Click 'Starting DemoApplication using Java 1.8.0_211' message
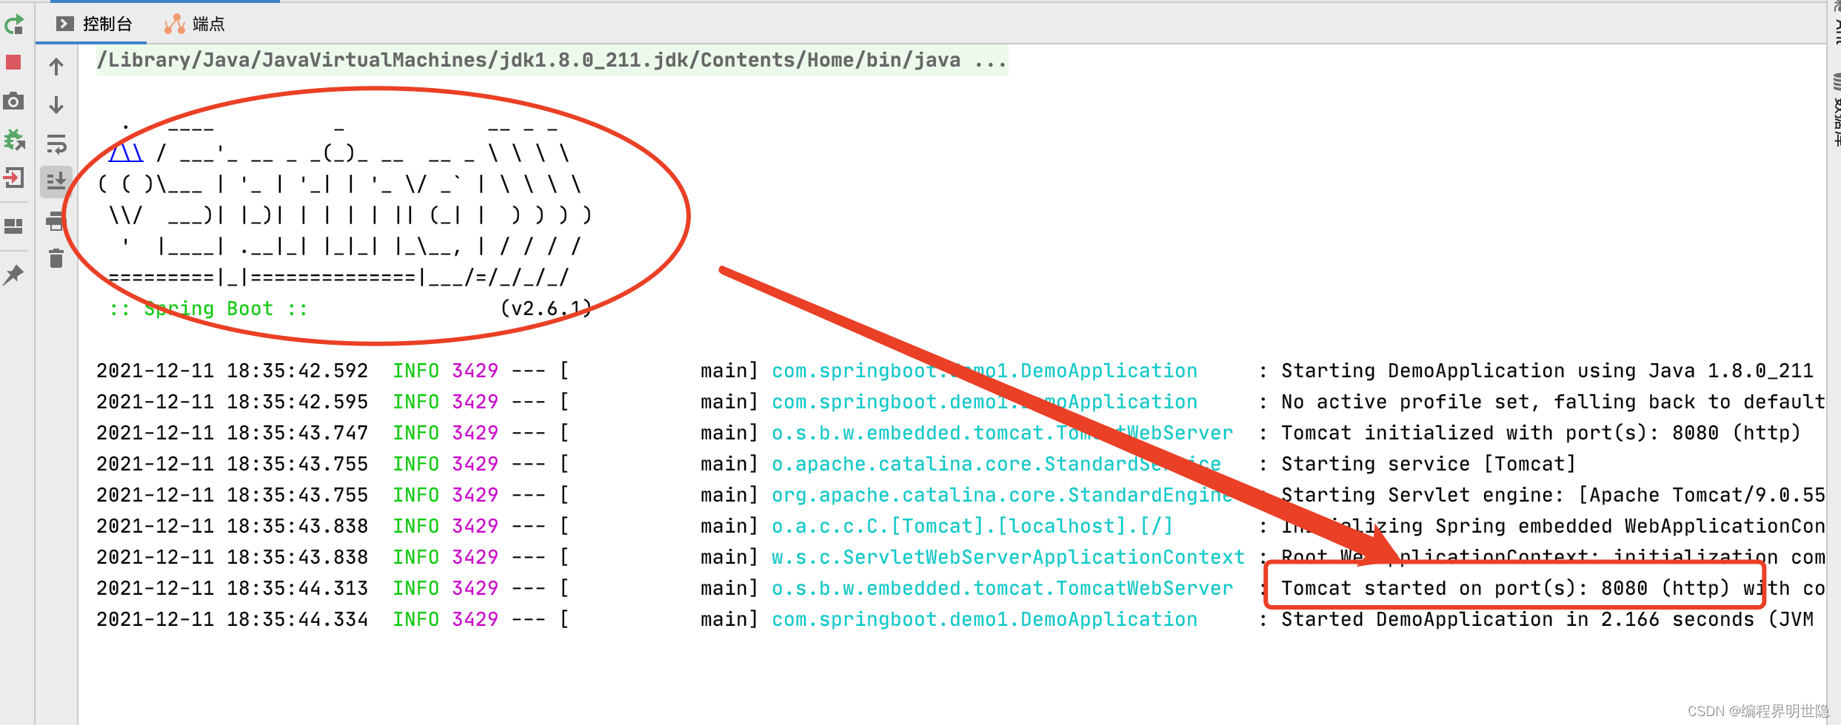The height and width of the screenshot is (725, 1841). [x=1547, y=371]
